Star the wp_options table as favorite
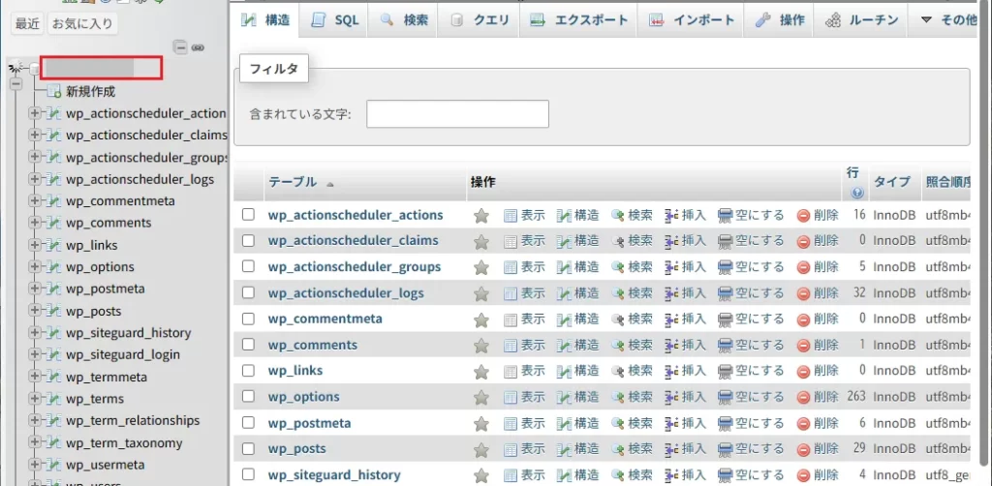This screenshot has width=992, height=486. coord(481,397)
